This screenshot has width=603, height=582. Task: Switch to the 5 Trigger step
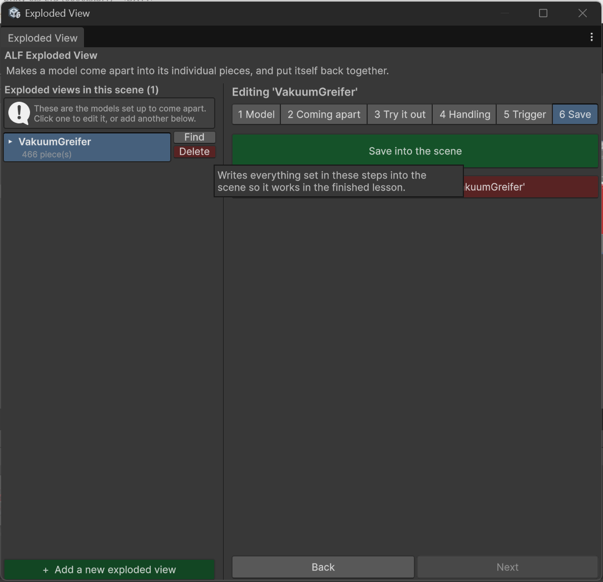[525, 115]
